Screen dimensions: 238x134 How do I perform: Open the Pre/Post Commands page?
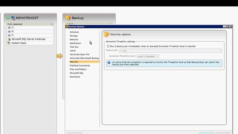pyautogui.click(x=80, y=66)
